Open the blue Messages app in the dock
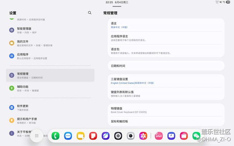This screenshot has width=234, height=146. click(x=68, y=136)
